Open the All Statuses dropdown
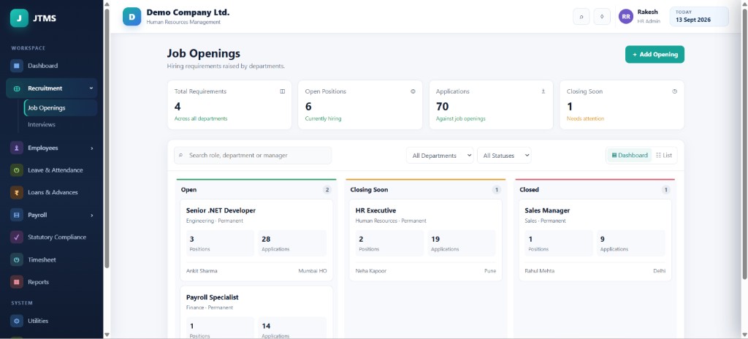The height and width of the screenshot is (339, 748). point(504,155)
